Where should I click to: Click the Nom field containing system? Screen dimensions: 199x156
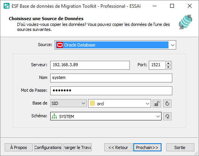tap(111, 78)
